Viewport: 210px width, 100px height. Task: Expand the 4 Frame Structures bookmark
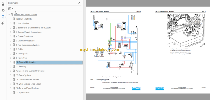(x=11, y=36)
